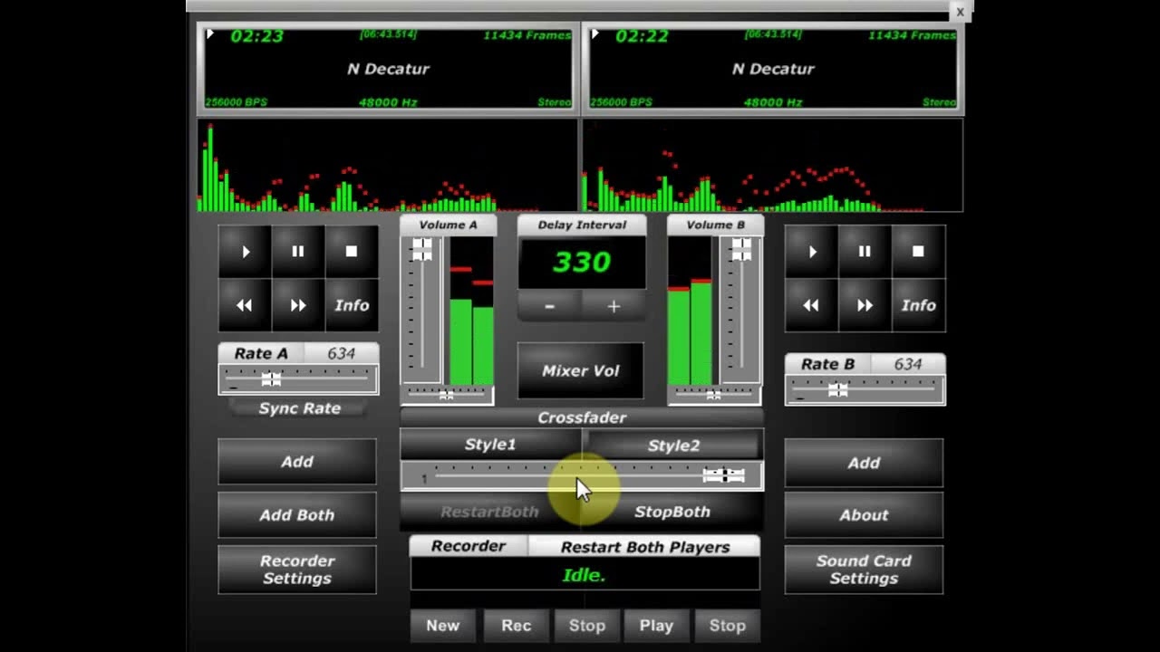Screen dimensions: 1160x652
Task: Adjust the Rate A slider
Action: click(x=299, y=379)
